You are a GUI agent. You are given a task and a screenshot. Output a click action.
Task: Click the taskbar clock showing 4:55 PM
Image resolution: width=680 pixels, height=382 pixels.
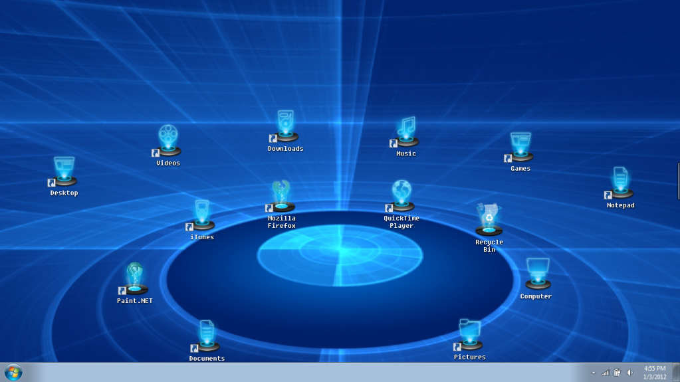click(x=655, y=373)
